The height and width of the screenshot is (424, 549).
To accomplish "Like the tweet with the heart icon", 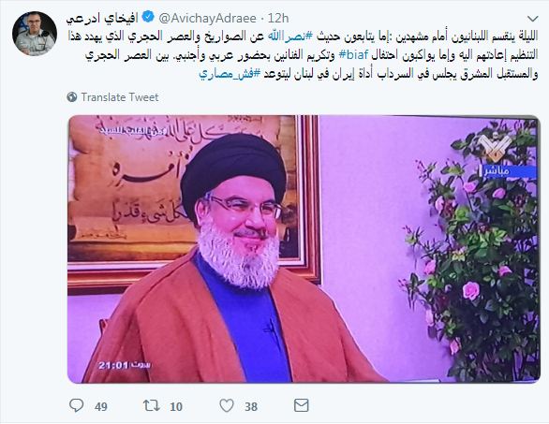I will (226, 405).
